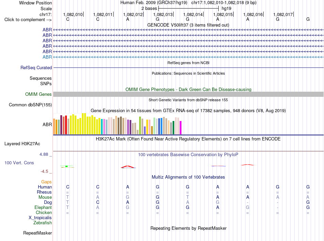Open the RefSeq Curated track label
The height and width of the screenshot is (241, 324).
click(36, 67)
